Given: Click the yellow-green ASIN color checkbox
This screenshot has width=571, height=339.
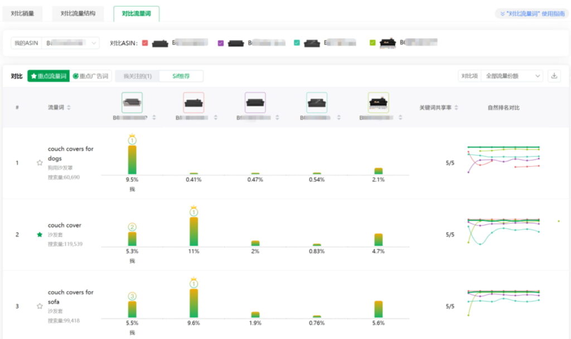Looking at the screenshot, I should point(372,43).
